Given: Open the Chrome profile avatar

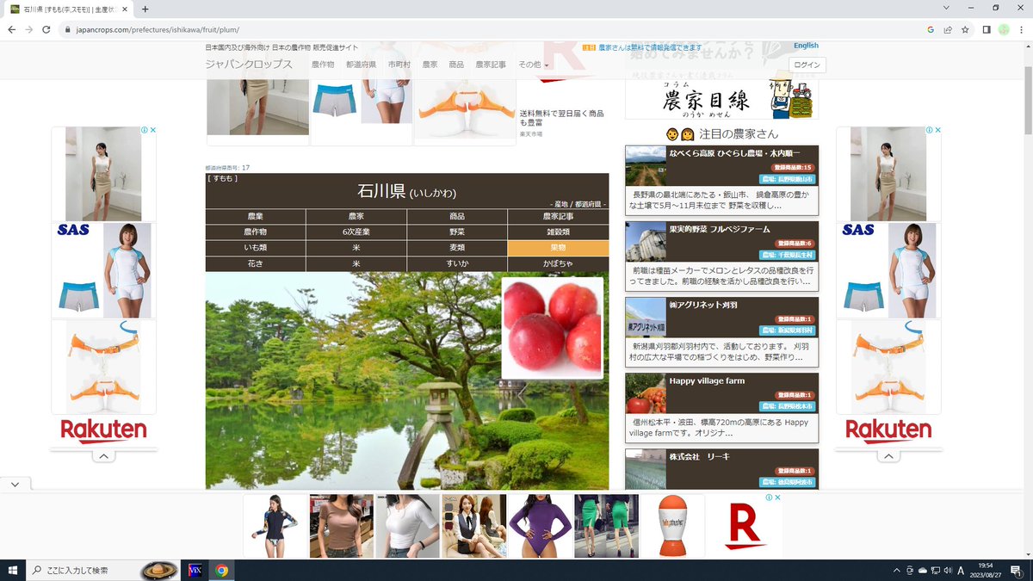Looking at the screenshot, I should click(1004, 28).
